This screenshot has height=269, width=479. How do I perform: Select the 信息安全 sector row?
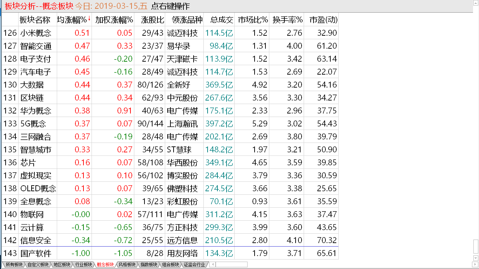click(x=170, y=240)
